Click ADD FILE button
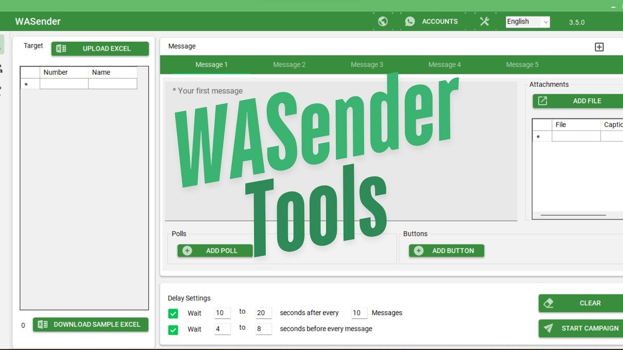 [x=578, y=101]
